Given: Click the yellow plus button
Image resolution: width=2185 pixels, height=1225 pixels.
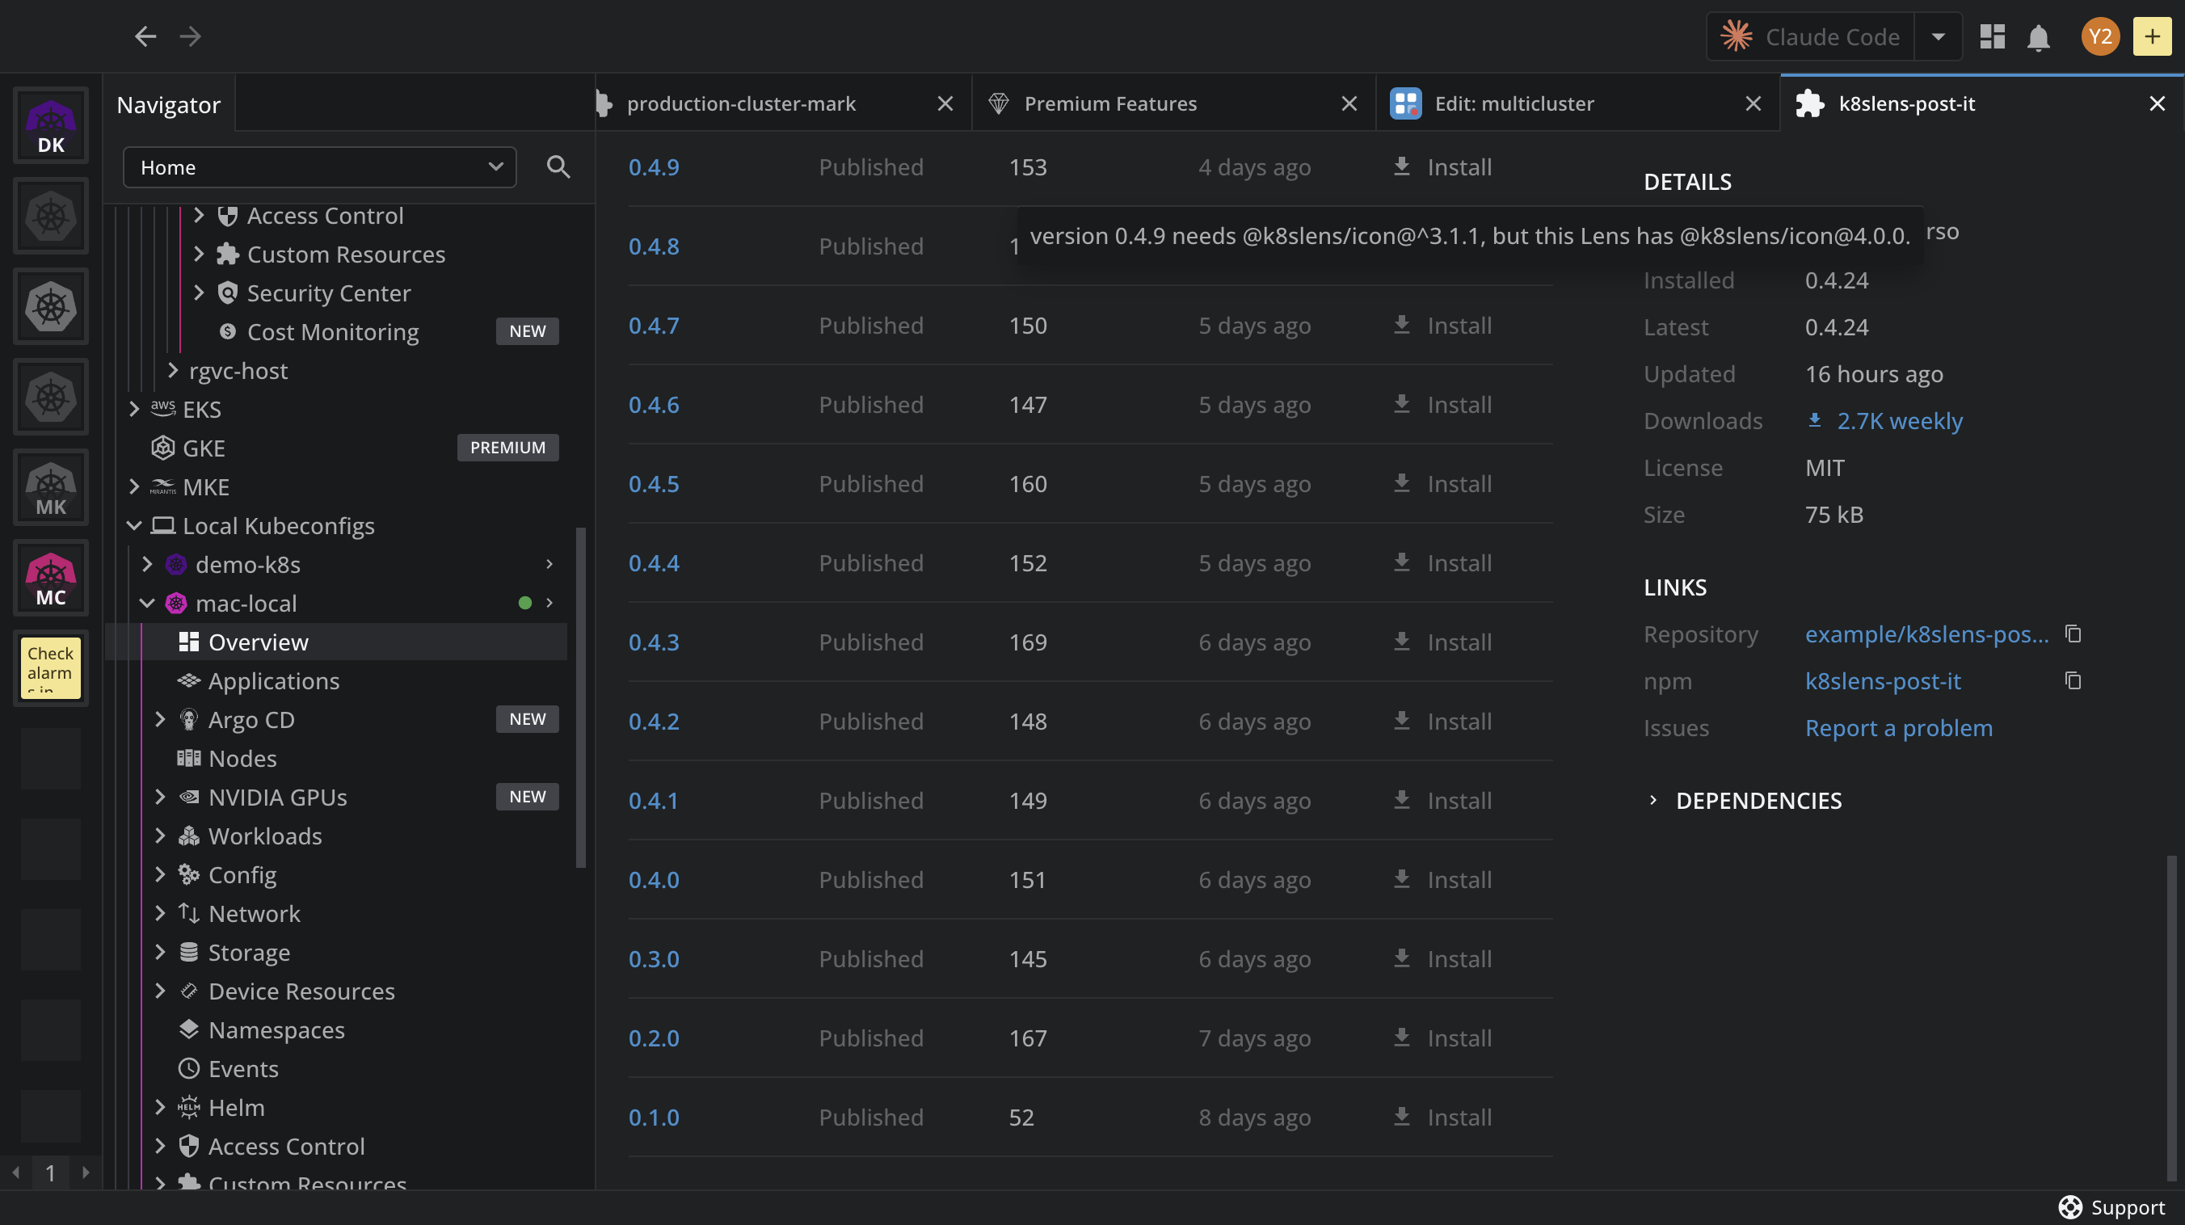Looking at the screenshot, I should coord(2152,36).
